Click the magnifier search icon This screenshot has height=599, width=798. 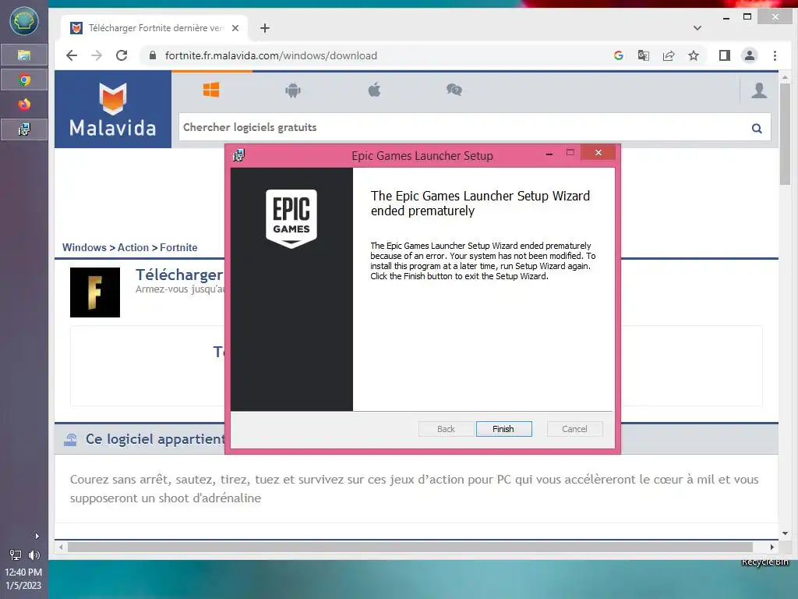(757, 129)
